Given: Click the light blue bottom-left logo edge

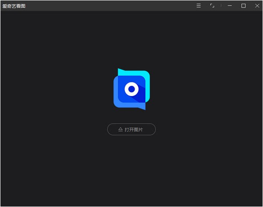Looking at the screenshot, I should pos(116,103).
